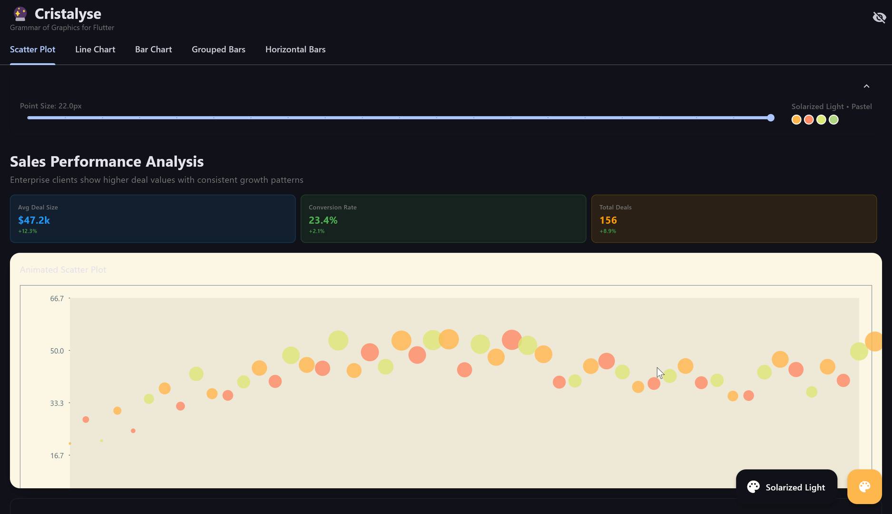Image resolution: width=892 pixels, height=514 pixels.
Task: Click the Point Size slider handle
Action: pos(771,118)
